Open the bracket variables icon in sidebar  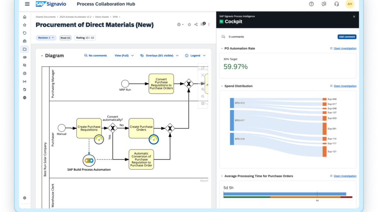(x=25, y=81)
